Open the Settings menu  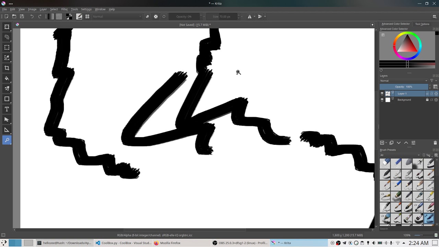coord(86,9)
